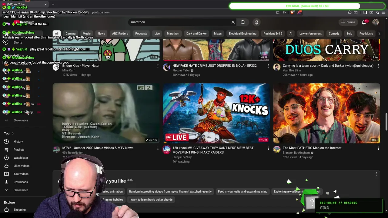
Task: Open the Your Boy Blinn channel avatar
Action: pyautogui.click(x=277, y=67)
